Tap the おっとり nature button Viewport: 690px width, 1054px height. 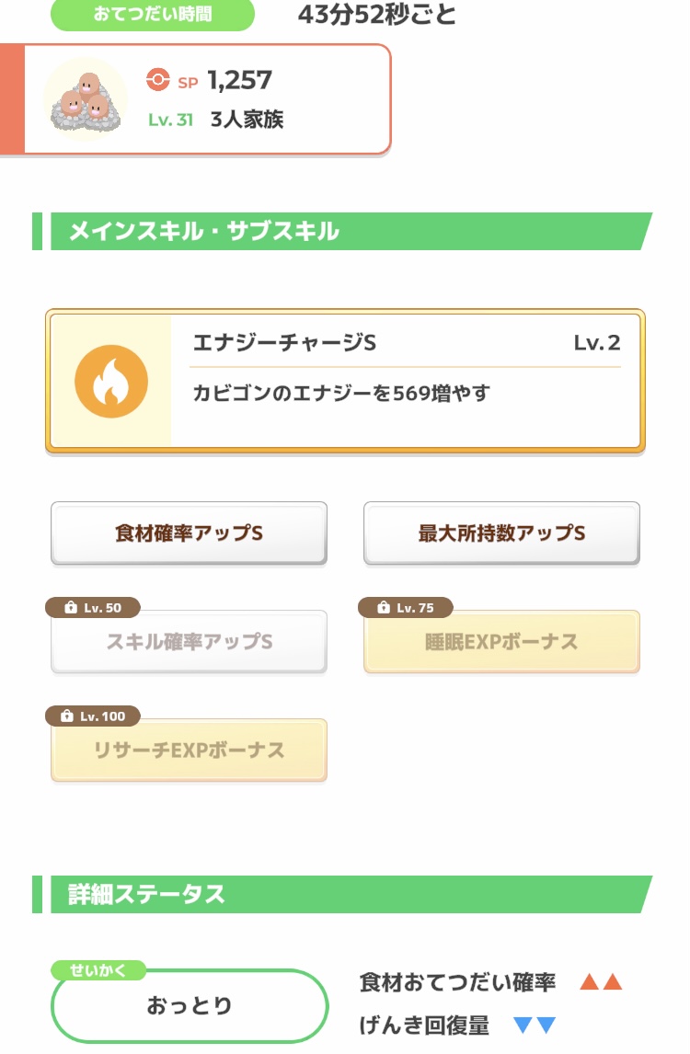190,1006
